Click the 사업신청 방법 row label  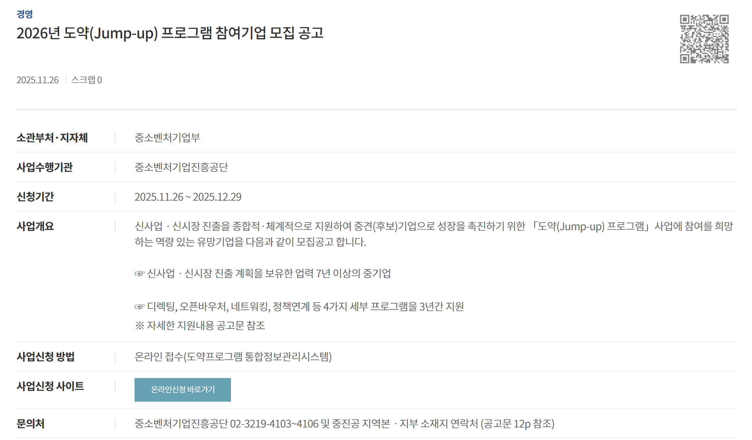click(46, 357)
